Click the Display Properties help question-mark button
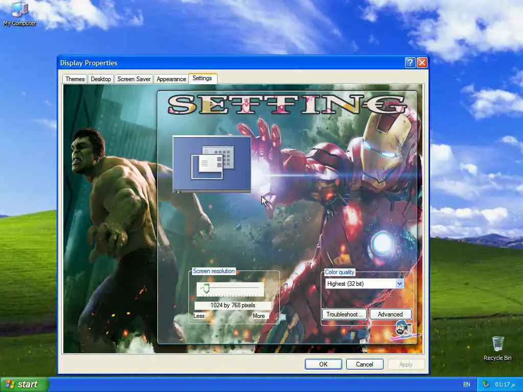The image size is (523, 392). point(410,63)
